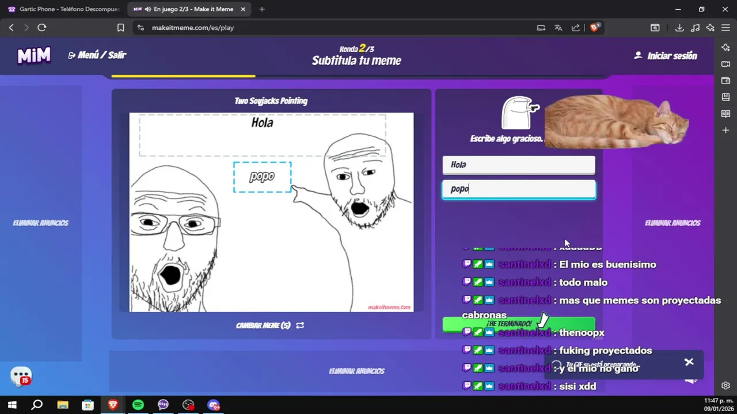
Task: Open the browser hamburger main menu
Action: (725, 28)
